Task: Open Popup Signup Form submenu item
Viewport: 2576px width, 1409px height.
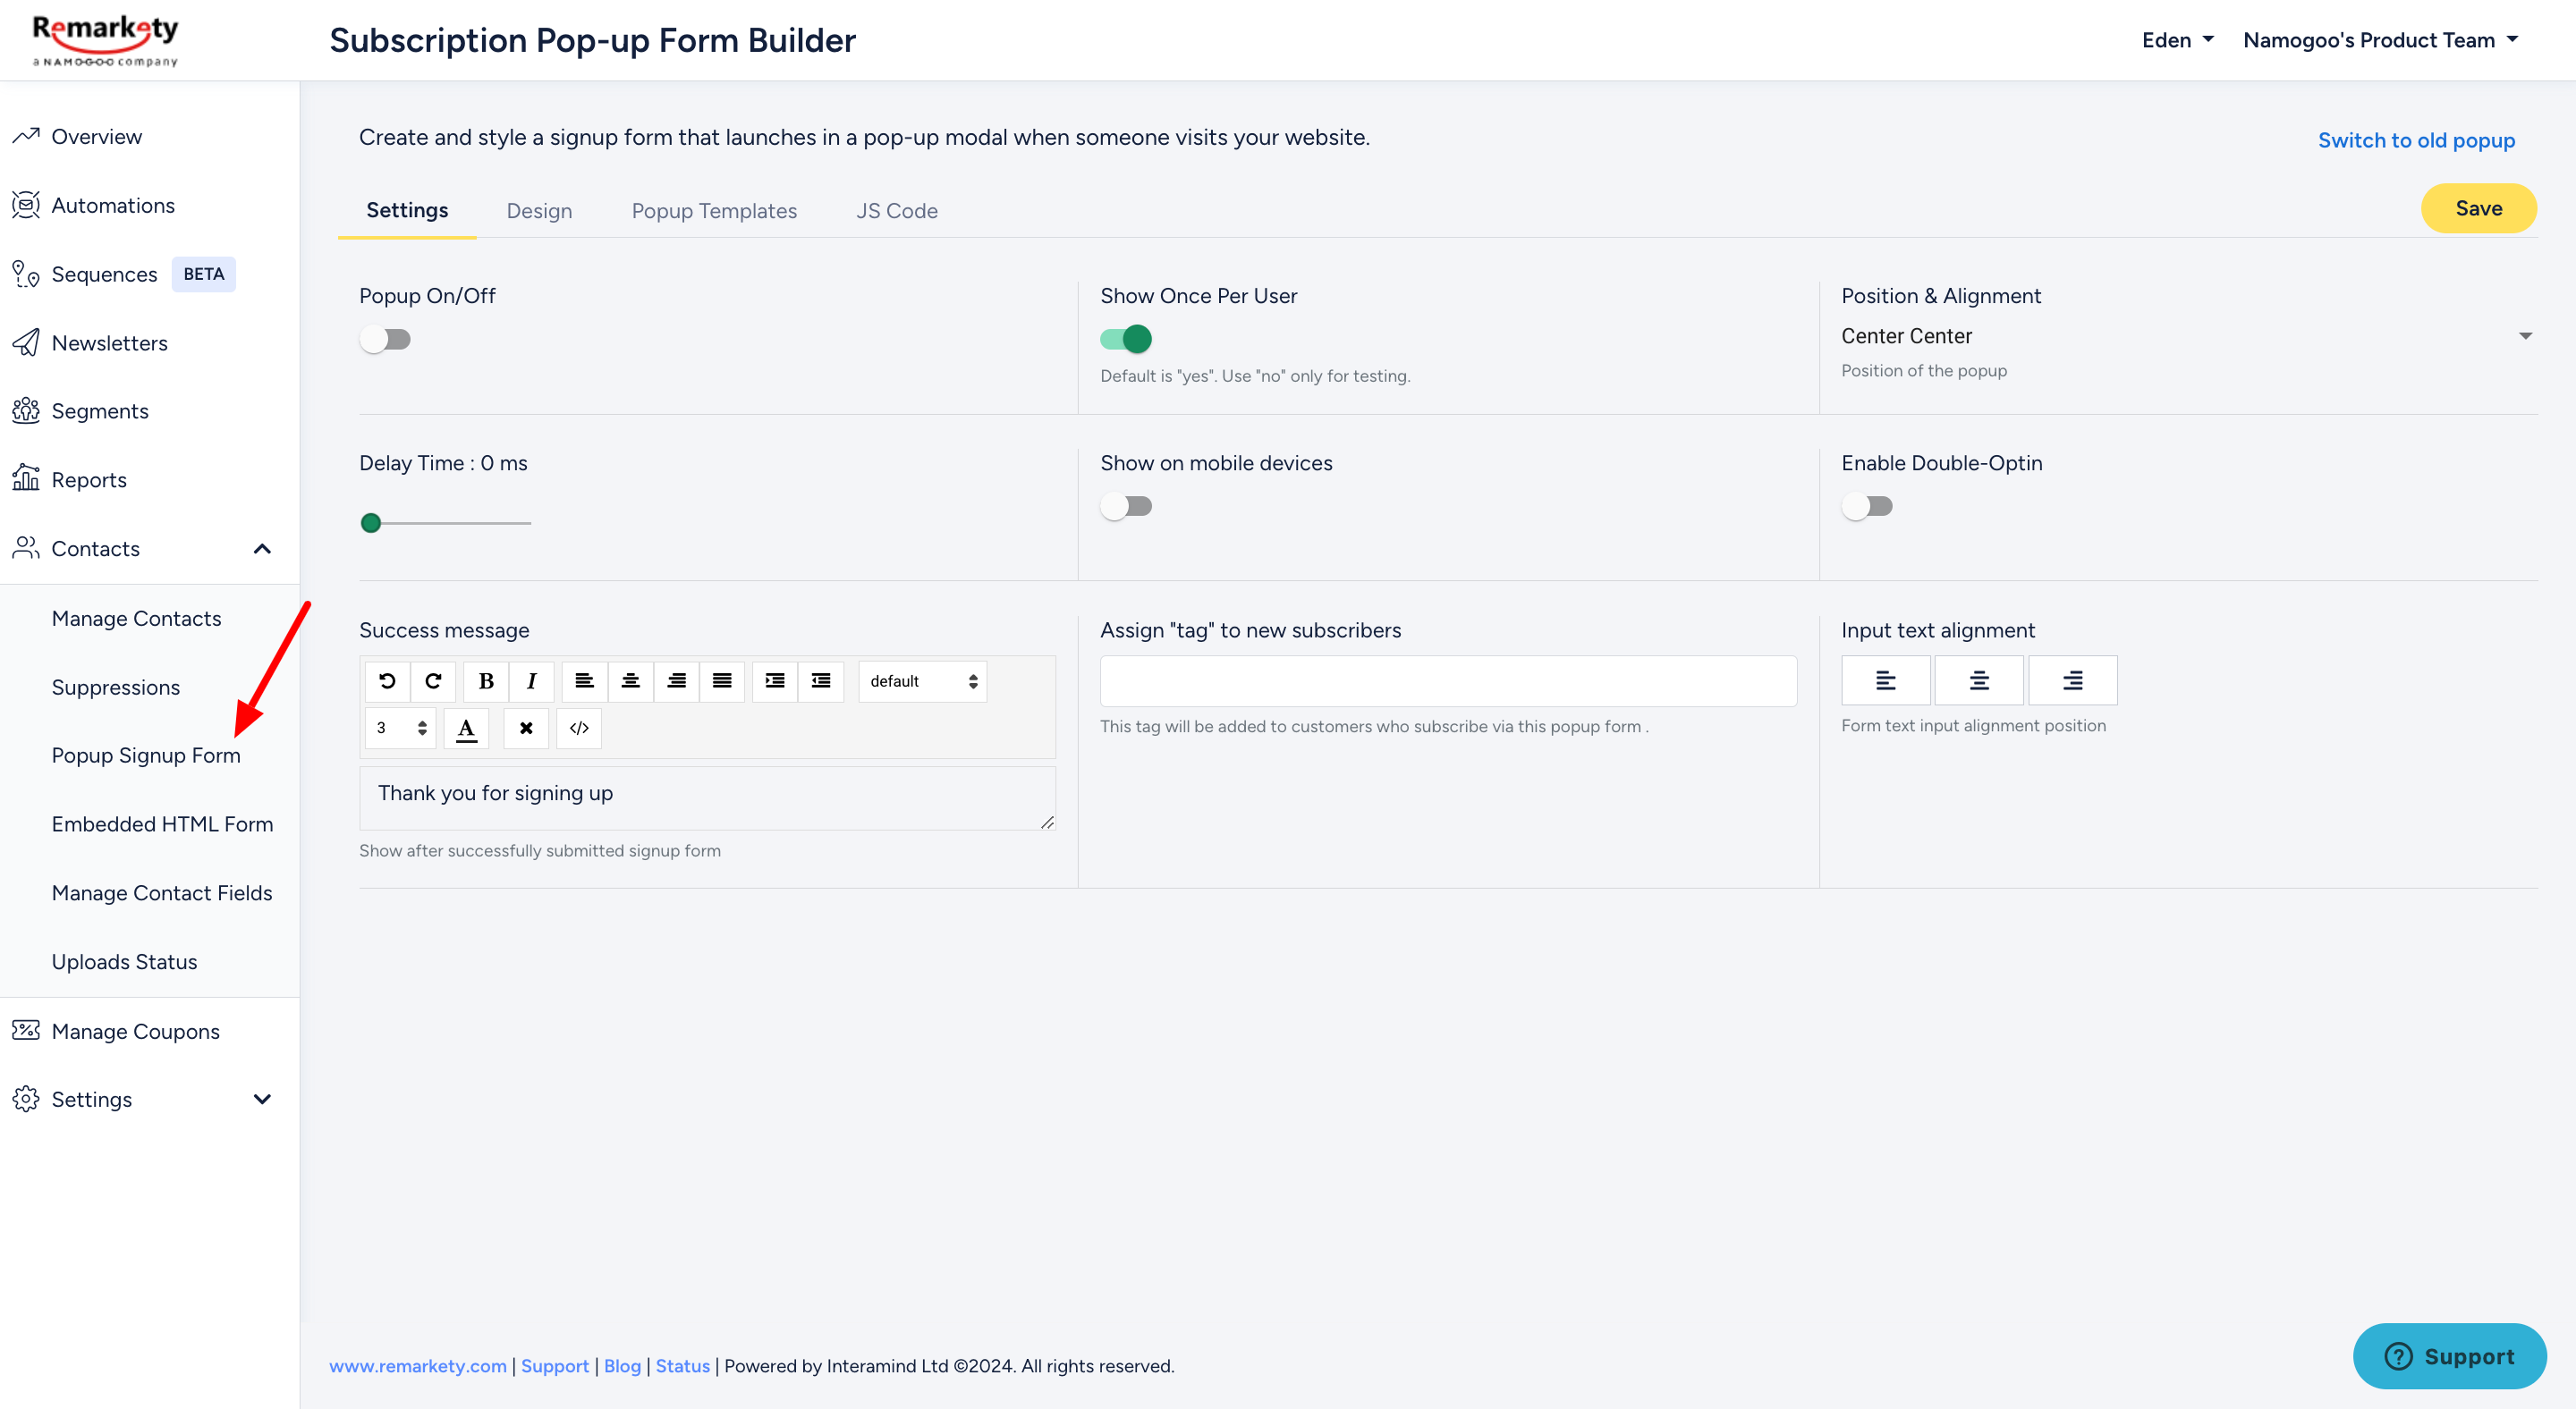Action: pos(146,756)
